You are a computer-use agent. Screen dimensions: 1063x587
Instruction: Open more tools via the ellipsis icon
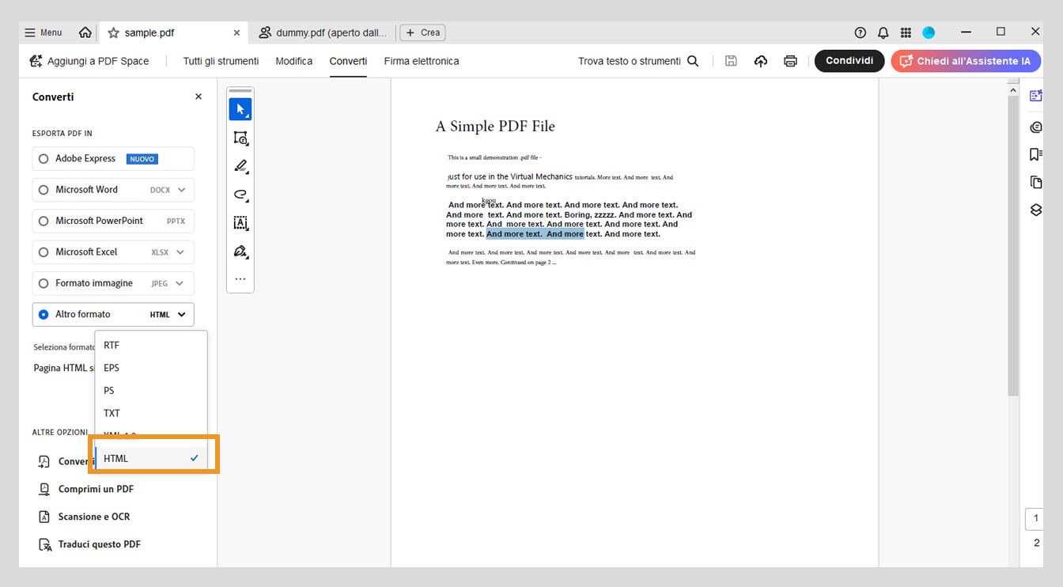[x=240, y=278]
